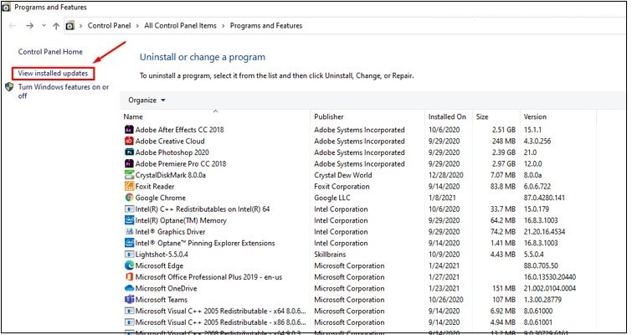Screen dimensions: 632x335
Task: Sort programs by Installed On column
Action: [447, 116]
